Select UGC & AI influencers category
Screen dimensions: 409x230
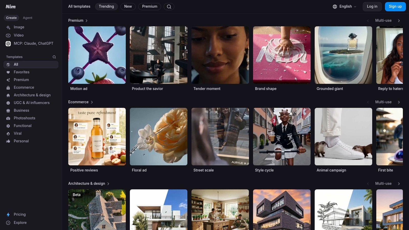click(x=31, y=103)
